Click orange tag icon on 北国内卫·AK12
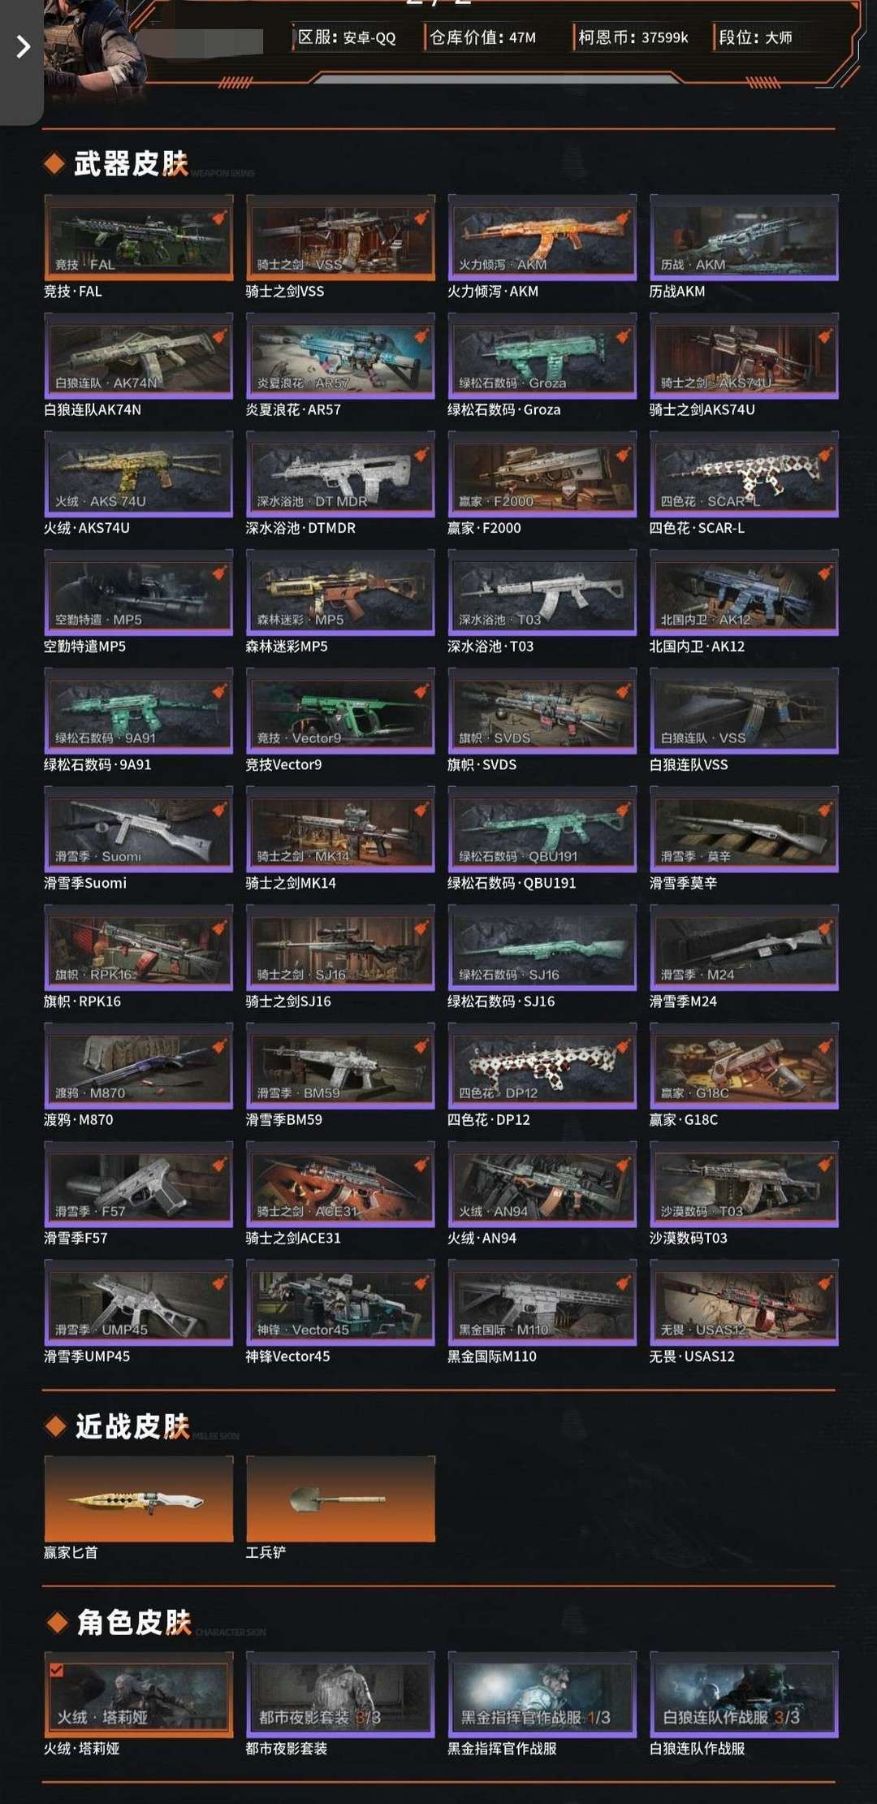Viewport: 877px width, 1804px height. (x=825, y=573)
